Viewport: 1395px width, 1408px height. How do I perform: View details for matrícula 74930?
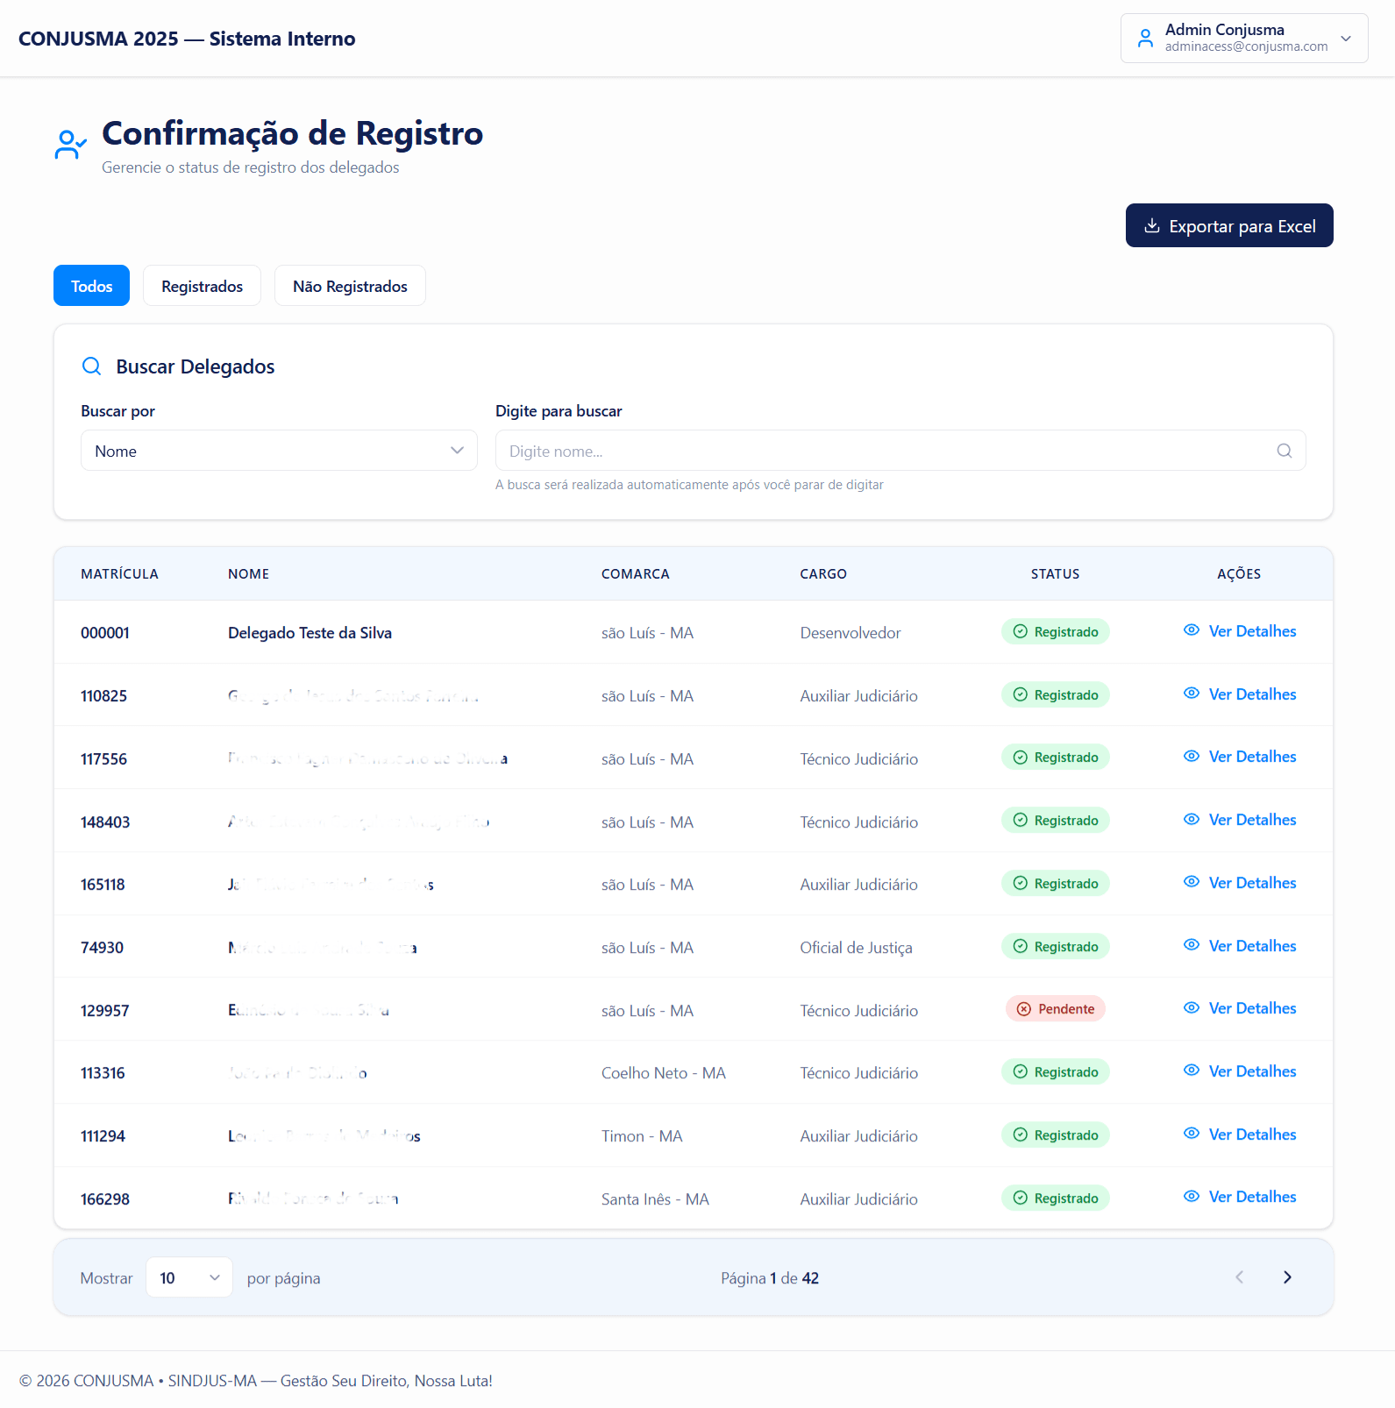coord(1251,946)
